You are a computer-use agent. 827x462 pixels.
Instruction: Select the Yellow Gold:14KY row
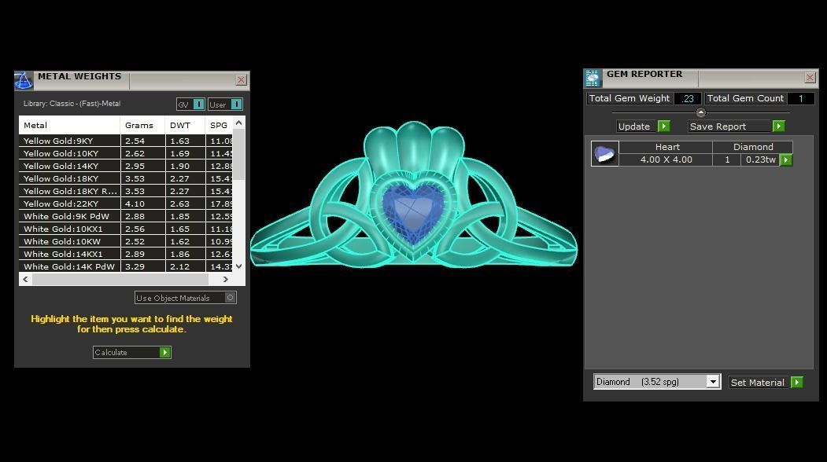126,166
